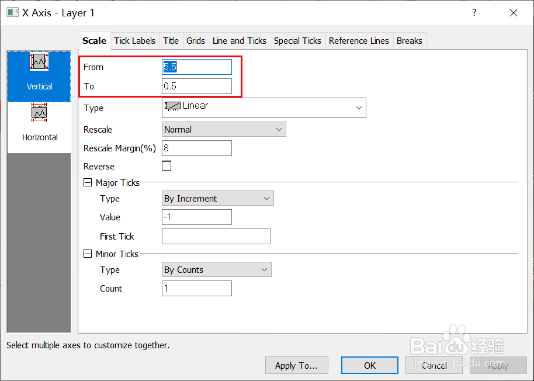Click the Apply To... button
Image resolution: width=534 pixels, height=381 pixels.
click(x=296, y=366)
